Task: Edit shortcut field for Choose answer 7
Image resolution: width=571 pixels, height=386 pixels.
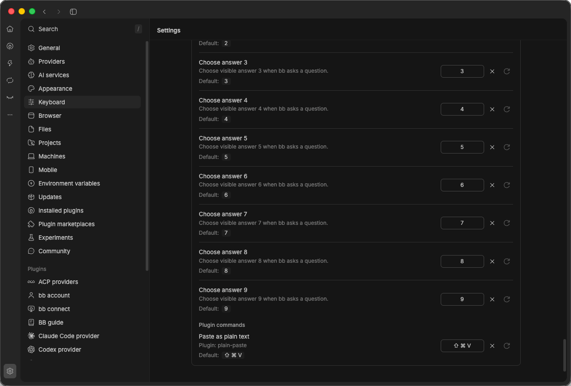Action: (x=462, y=223)
